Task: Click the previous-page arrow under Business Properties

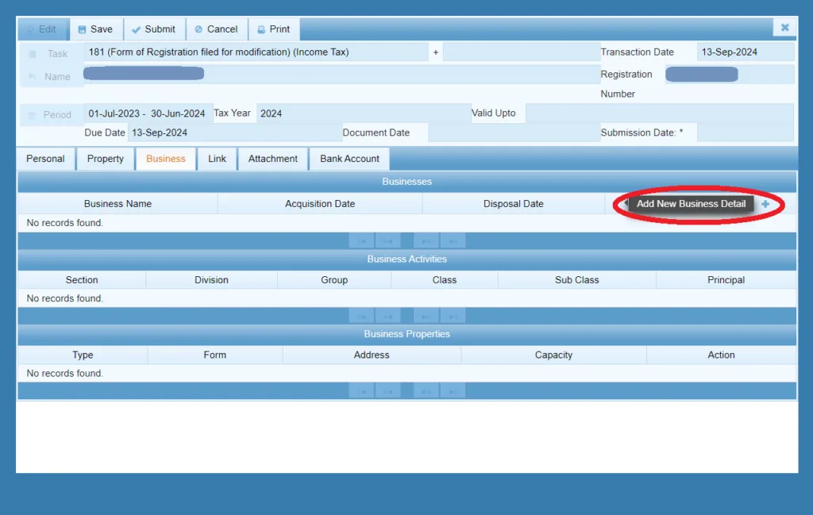Action: (389, 390)
